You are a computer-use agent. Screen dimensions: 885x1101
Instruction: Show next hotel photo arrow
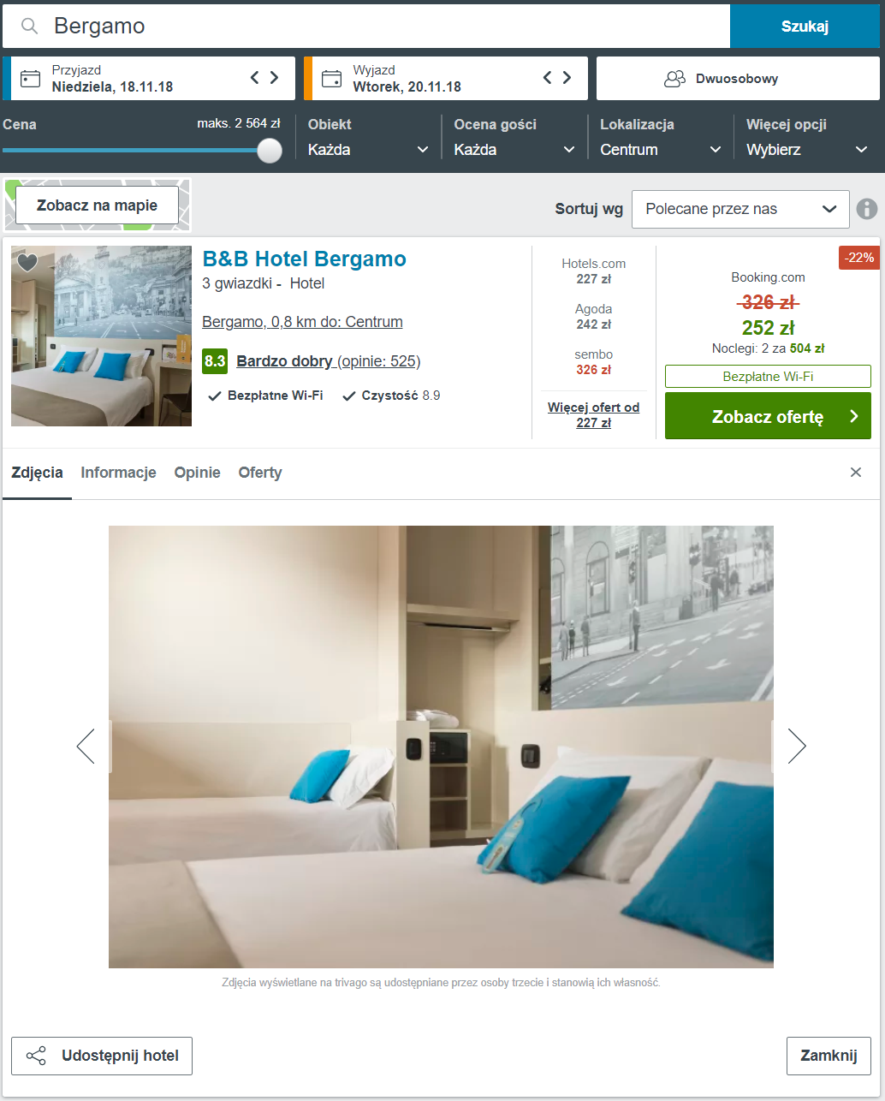point(797,746)
